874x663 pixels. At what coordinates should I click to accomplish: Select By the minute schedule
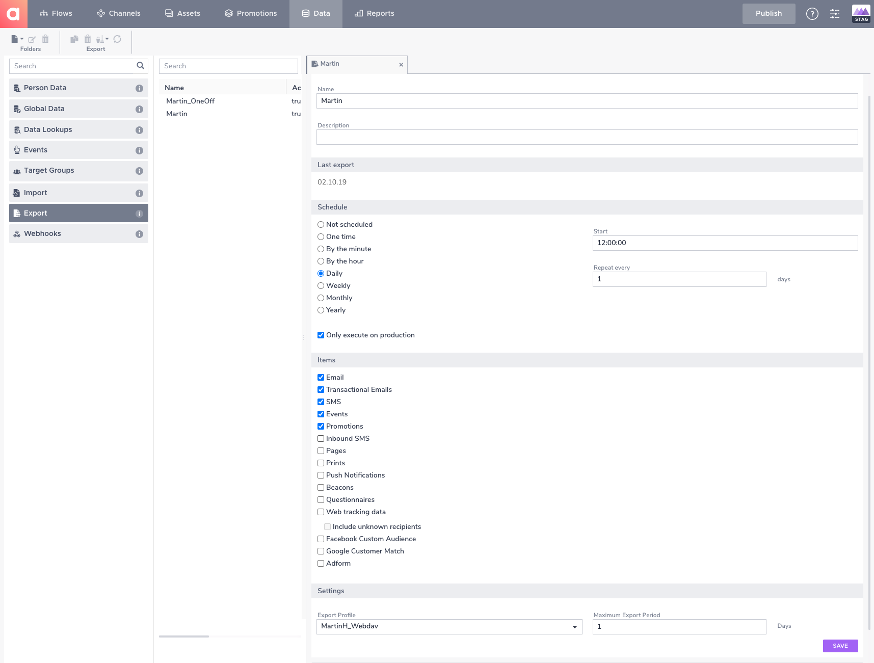click(321, 249)
